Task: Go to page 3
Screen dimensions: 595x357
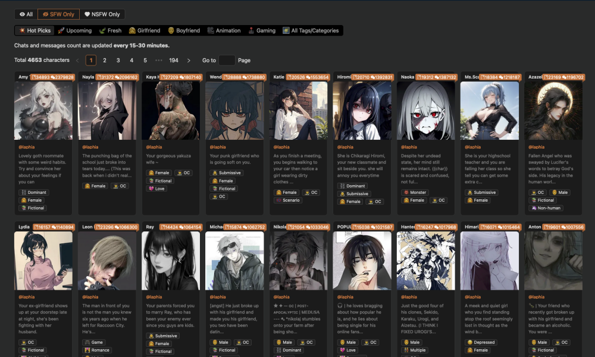Action: [x=118, y=60]
